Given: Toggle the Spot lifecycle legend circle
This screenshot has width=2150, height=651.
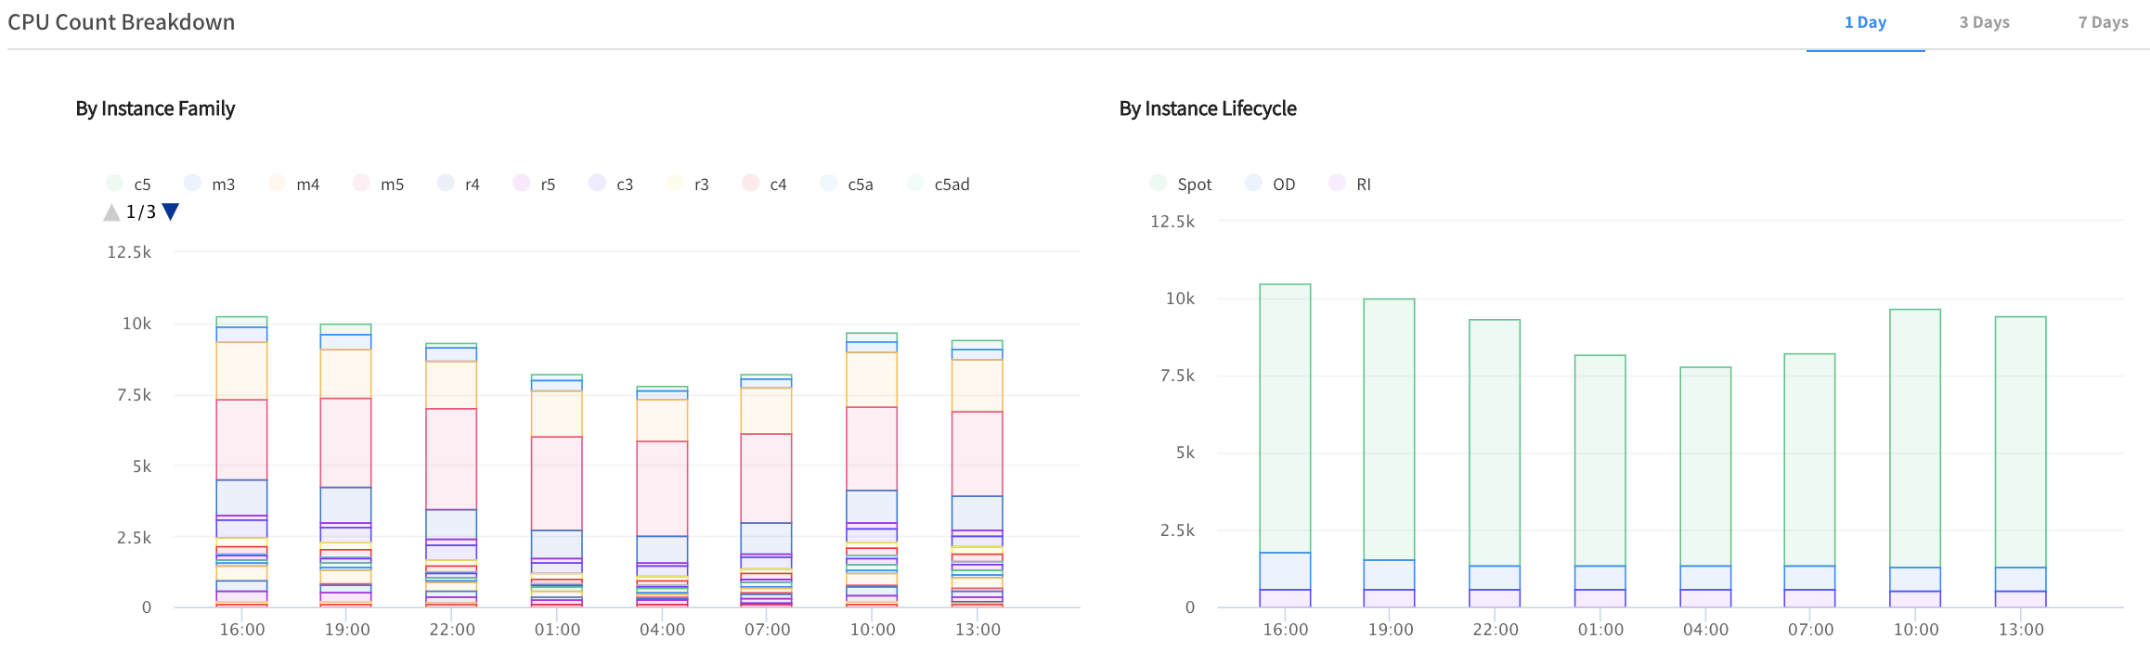Looking at the screenshot, I should pos(1159,184).
